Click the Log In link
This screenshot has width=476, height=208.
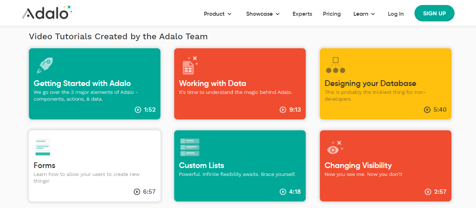click(x=395, y=14)
